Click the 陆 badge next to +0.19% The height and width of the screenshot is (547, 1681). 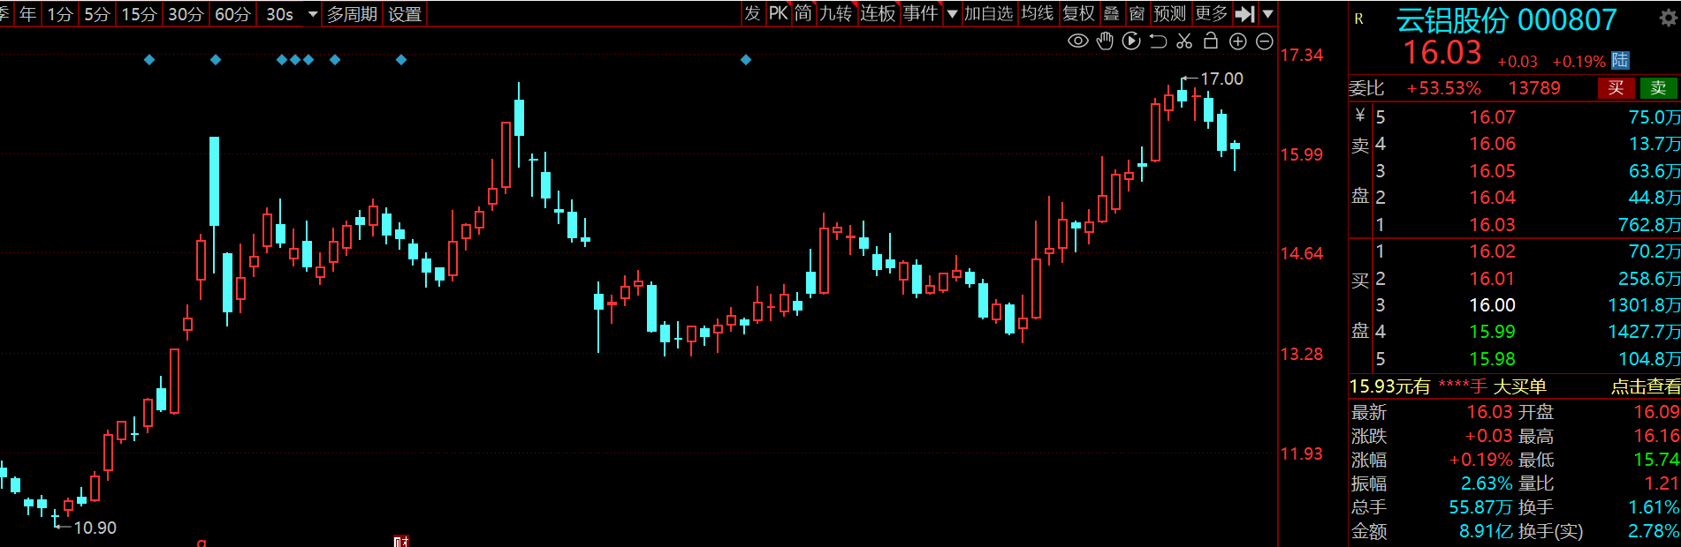coord(1620,60)
